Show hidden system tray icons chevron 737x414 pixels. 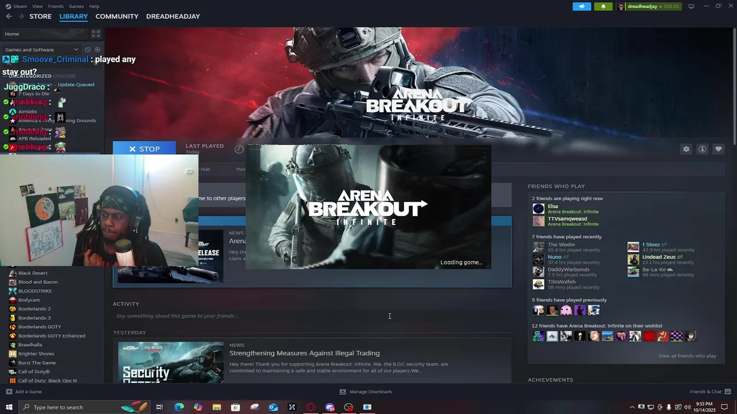(632, 407)
